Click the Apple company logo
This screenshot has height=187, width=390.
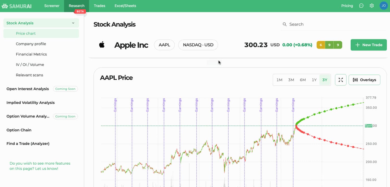pyautogui.click(x=102, y=45)
